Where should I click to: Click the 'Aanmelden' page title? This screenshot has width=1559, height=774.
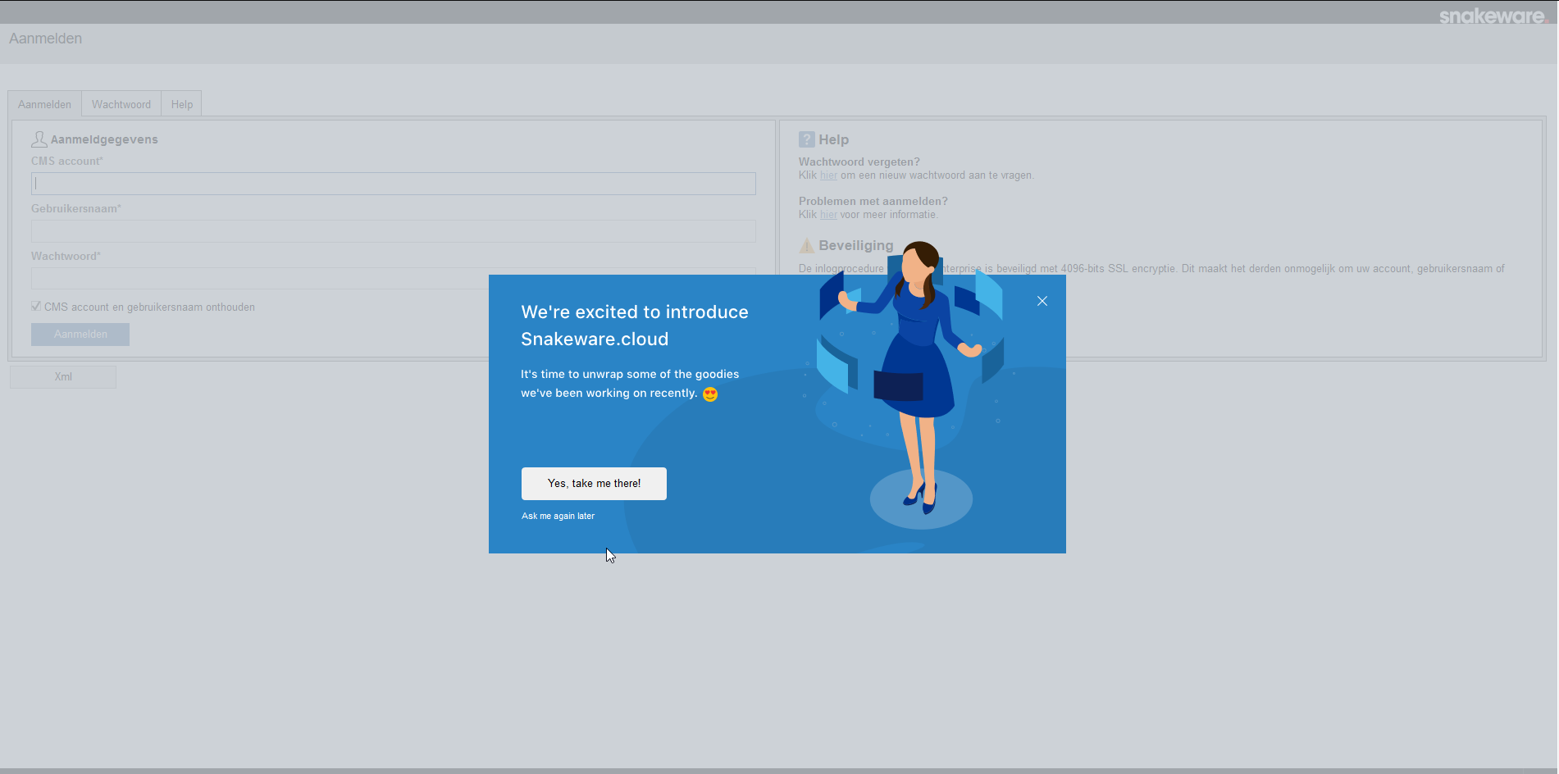point(46,39)
